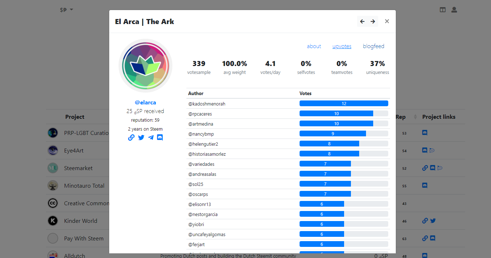Open elarca's Twitter profile icon

point(141,137)
